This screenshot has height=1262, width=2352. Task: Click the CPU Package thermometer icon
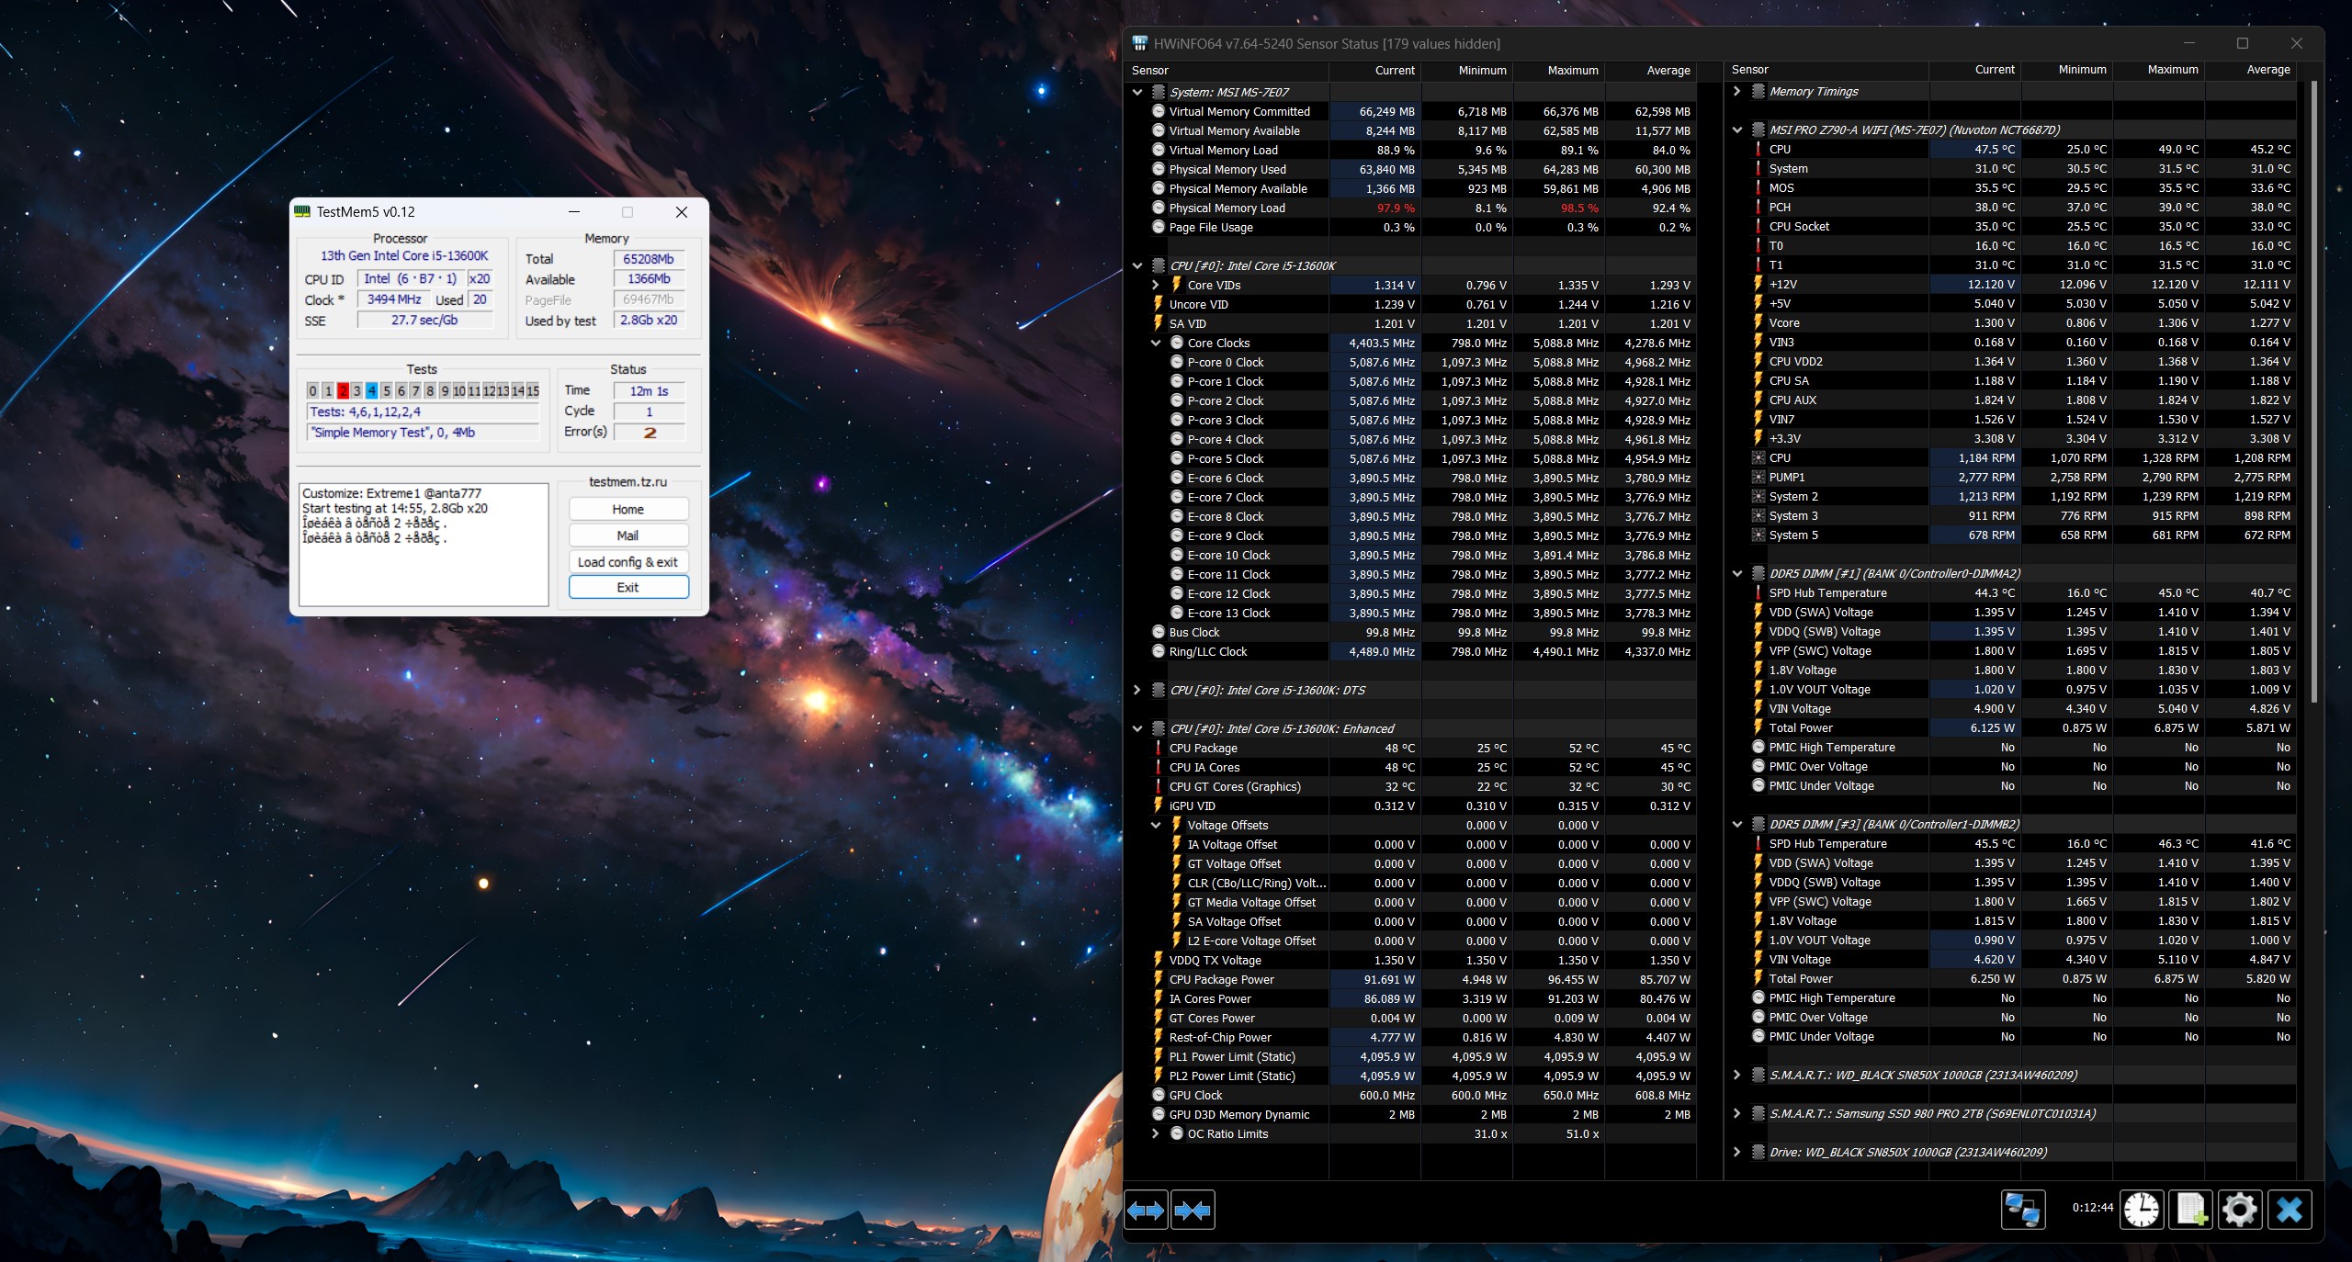[x=1158, y=748]
